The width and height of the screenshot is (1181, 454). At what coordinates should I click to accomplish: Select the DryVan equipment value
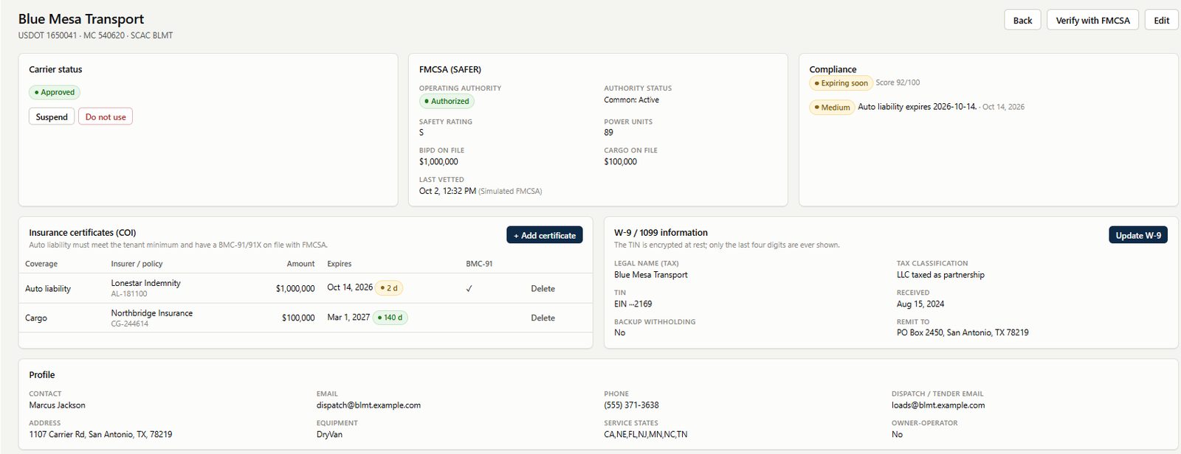click(329, 435)
